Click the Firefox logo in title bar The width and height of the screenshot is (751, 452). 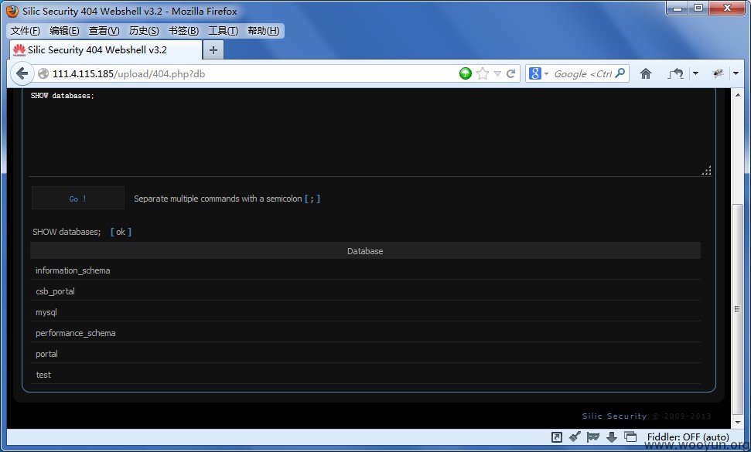coord(12,11)
